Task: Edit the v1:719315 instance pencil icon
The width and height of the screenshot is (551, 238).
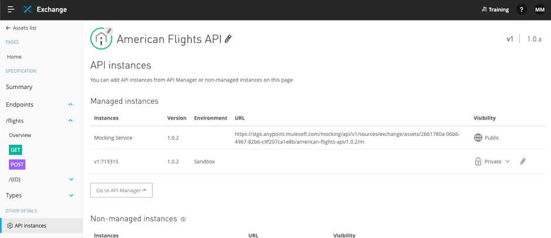Action: click(523, 161)
